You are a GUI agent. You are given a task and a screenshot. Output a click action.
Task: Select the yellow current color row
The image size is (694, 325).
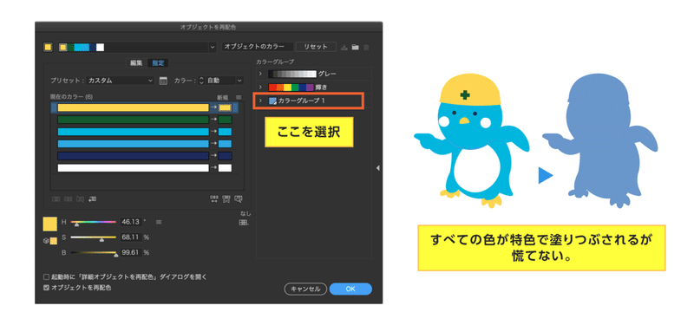133,107
